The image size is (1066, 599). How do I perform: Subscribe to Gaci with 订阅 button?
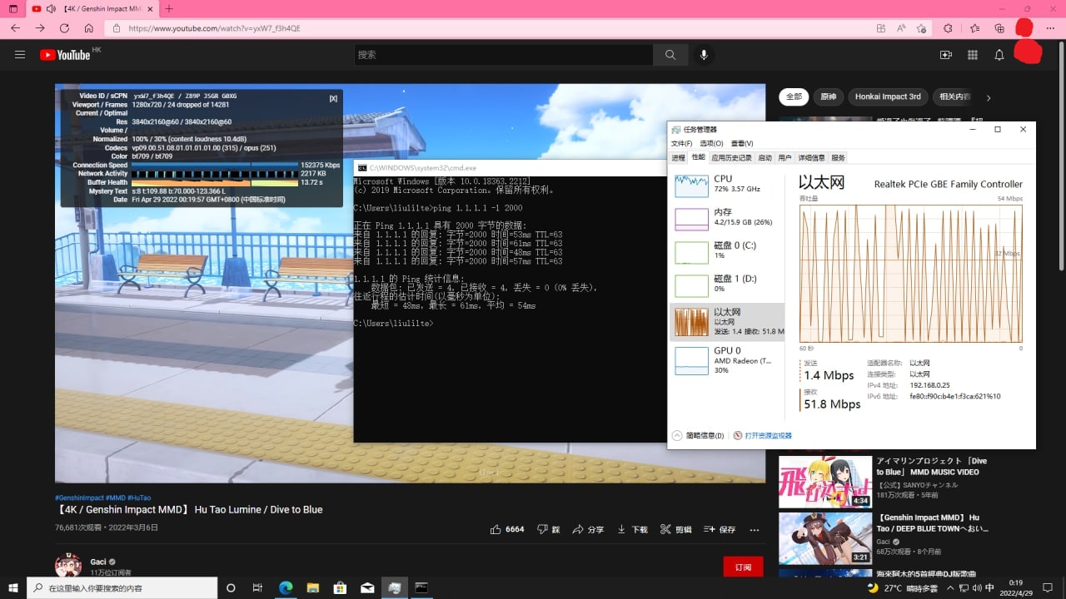[x=743, y=567]
